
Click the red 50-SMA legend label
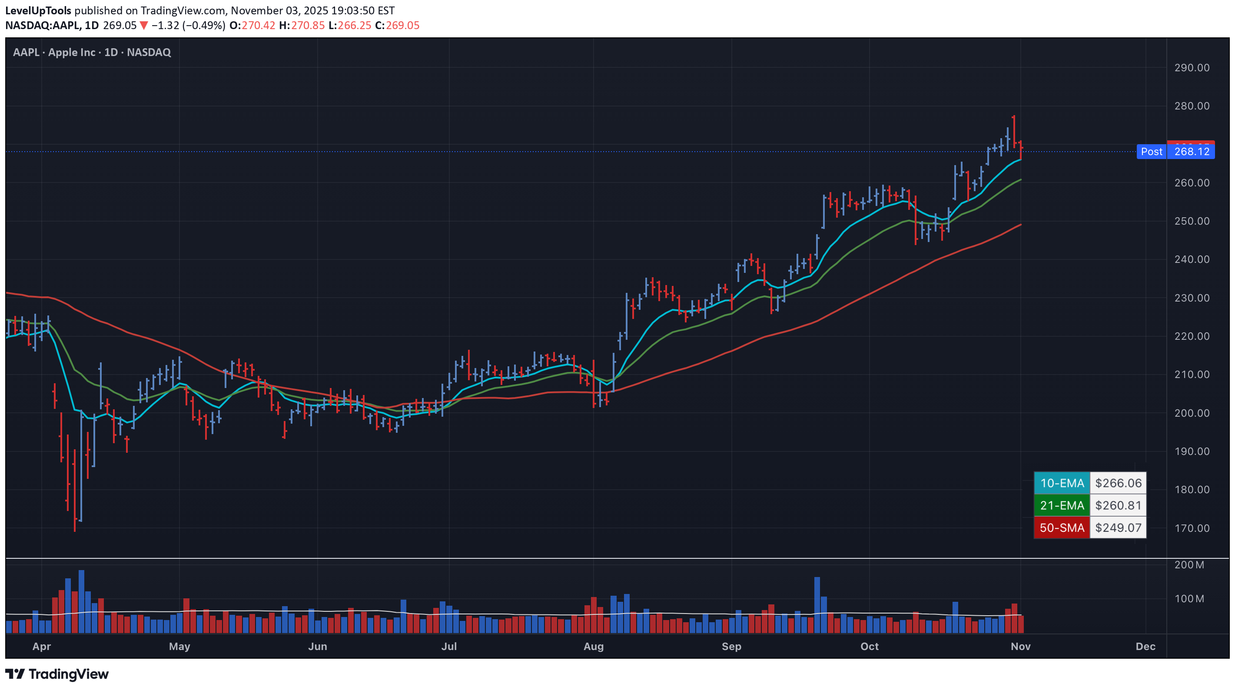[1062, 527]
